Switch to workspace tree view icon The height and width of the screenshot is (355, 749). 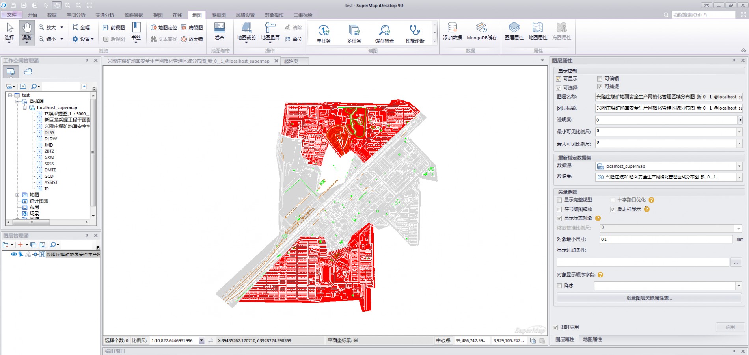click(x=11, y=72)
